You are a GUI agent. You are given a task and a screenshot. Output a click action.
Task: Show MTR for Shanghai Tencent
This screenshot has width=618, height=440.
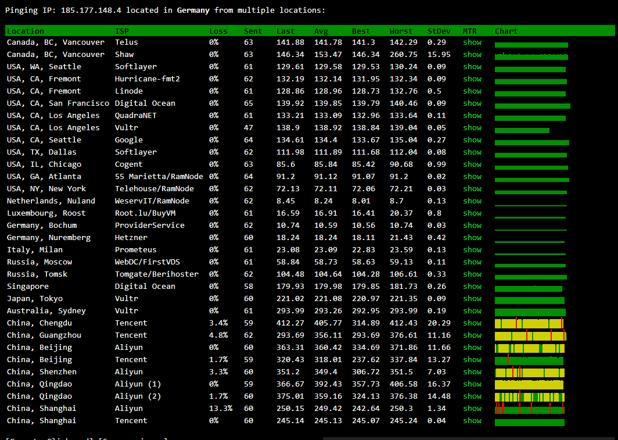point(472,421)
